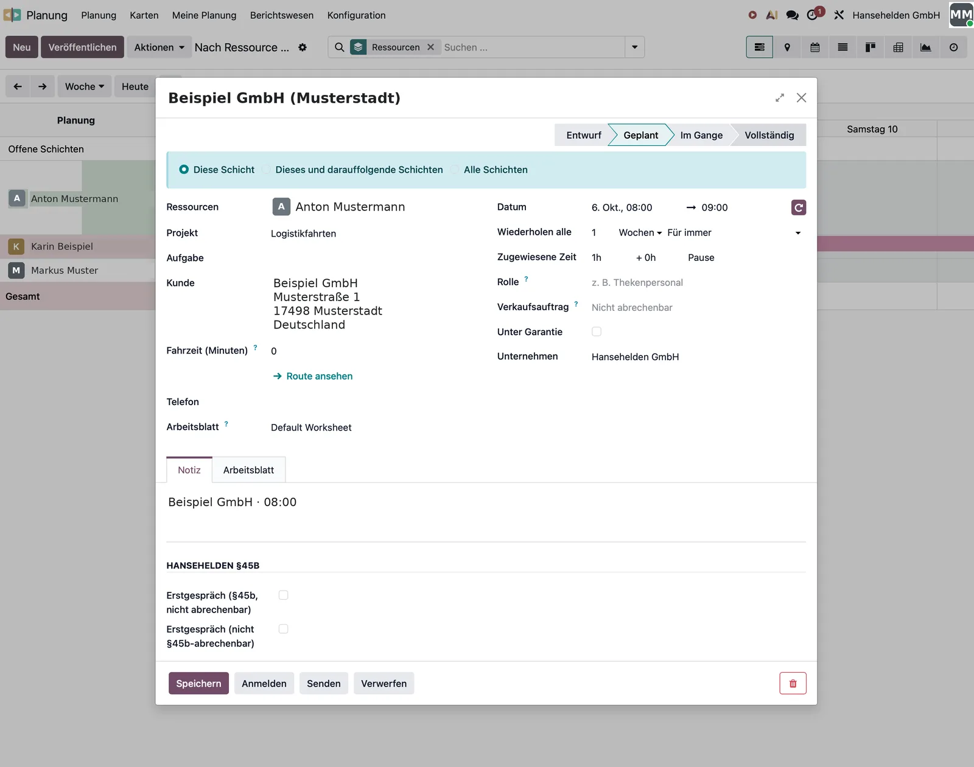974x767 pixels.
Task: Select Dieses und darauffolgende Schichten option
Action: (266, 170)
